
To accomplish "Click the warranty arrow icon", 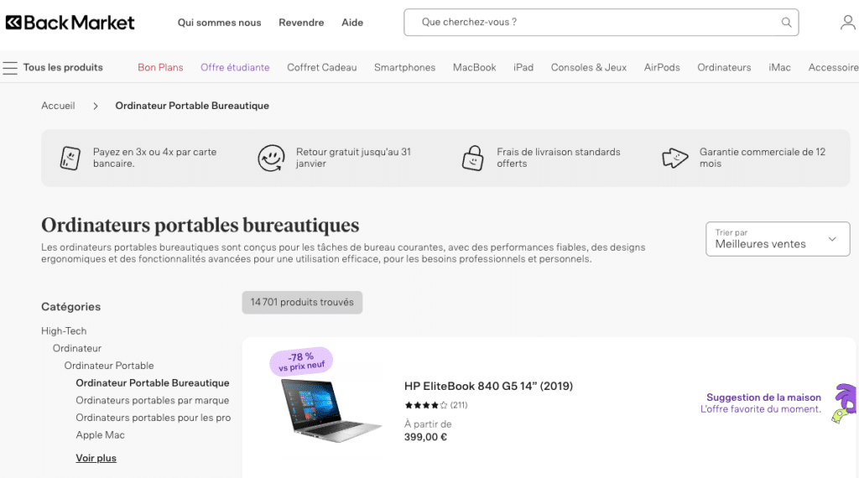I will 675,158.
